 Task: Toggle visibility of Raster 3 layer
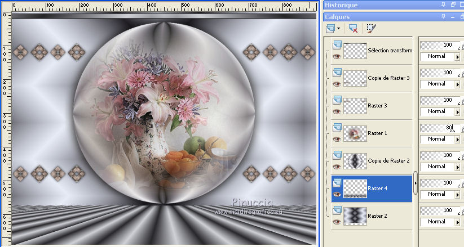click(x=337, y=111)
